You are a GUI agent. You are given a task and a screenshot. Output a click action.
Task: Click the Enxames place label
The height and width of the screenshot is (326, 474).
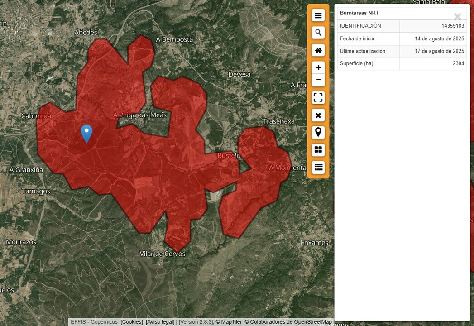(314, 243)
